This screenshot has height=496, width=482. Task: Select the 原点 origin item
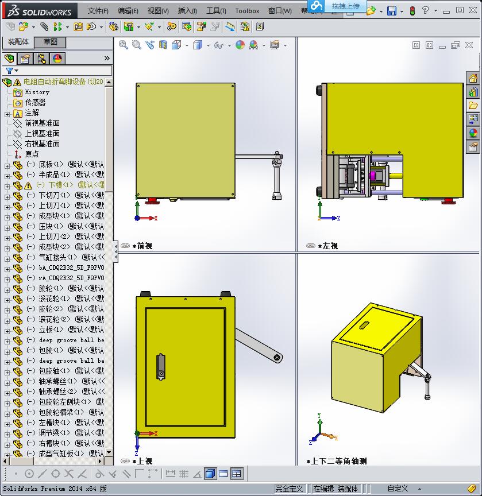coord(32,154)
